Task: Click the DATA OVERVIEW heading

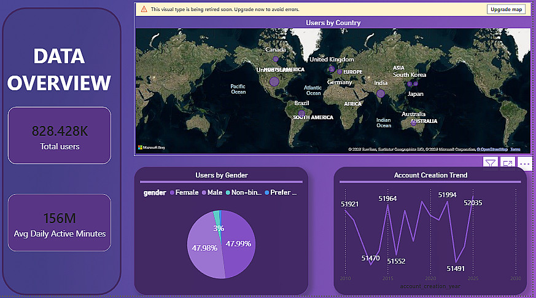Action: point(59,69)
